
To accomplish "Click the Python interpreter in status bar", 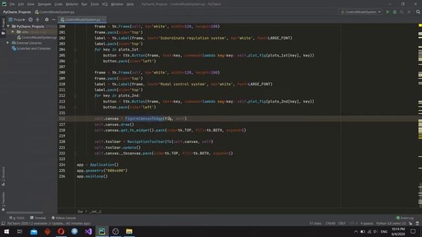I will (391, 223).
